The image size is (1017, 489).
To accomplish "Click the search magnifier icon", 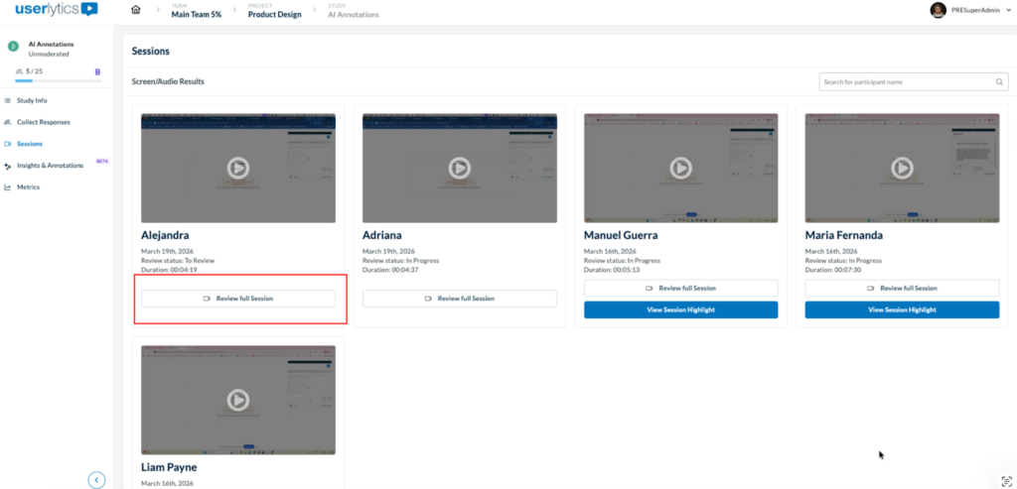I will point(999,81).
